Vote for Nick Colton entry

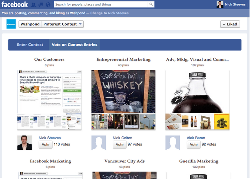(x=120, y=144)
